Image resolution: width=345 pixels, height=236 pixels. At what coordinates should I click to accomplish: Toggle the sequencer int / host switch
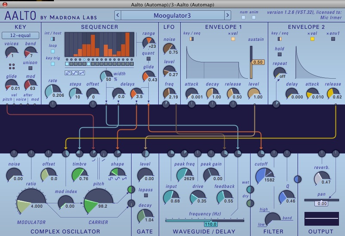53,39
